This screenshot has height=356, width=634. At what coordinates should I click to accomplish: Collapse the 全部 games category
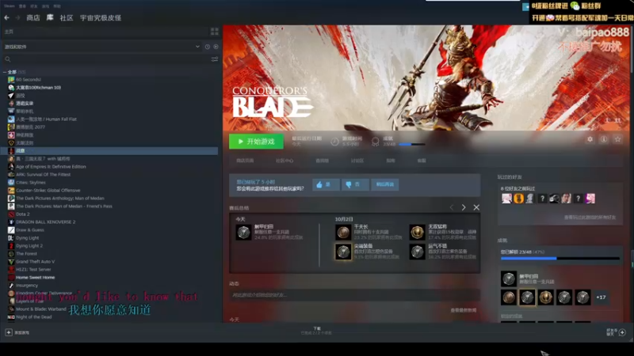(x=5, y=72)
